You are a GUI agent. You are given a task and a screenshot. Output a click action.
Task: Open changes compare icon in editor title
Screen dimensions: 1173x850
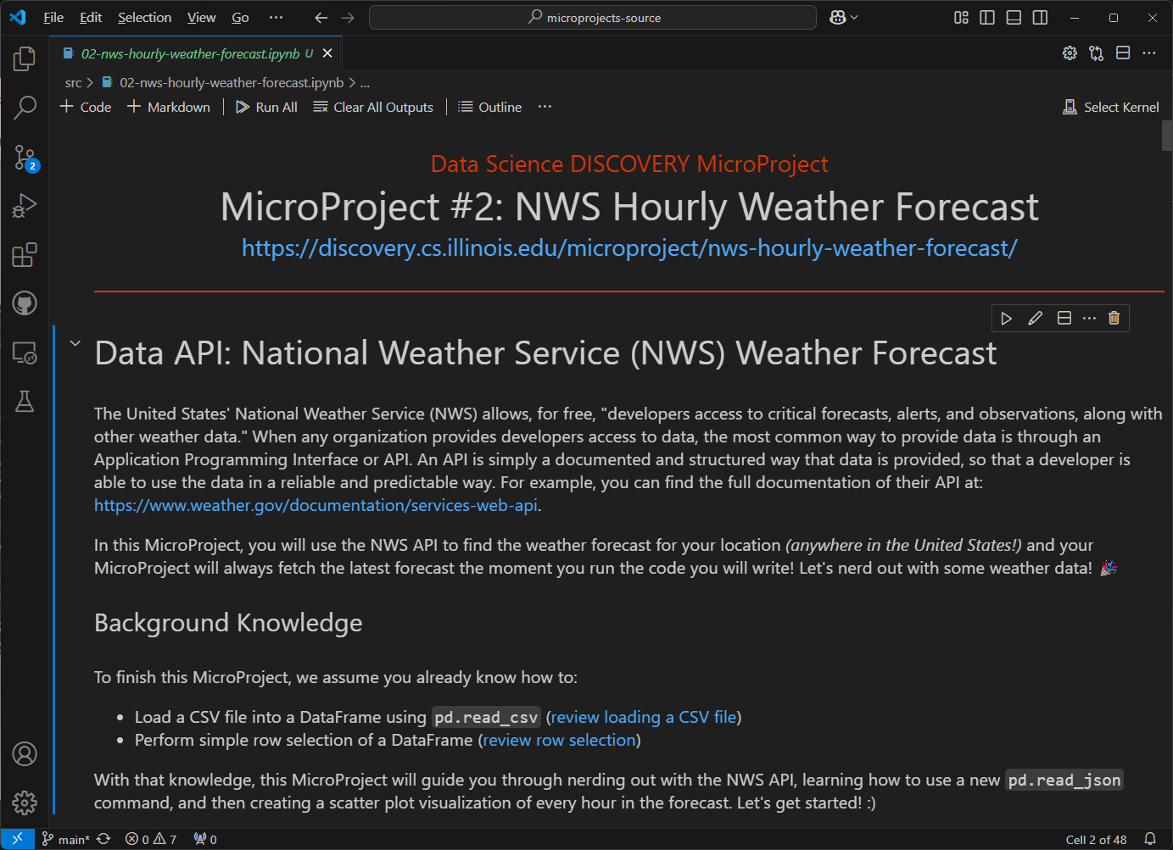pyautogui.click(x=1097, y=53)
